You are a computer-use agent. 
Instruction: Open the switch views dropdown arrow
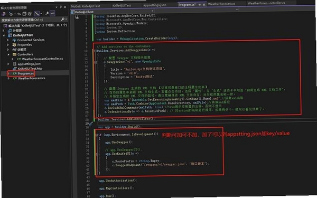(41, 14)
